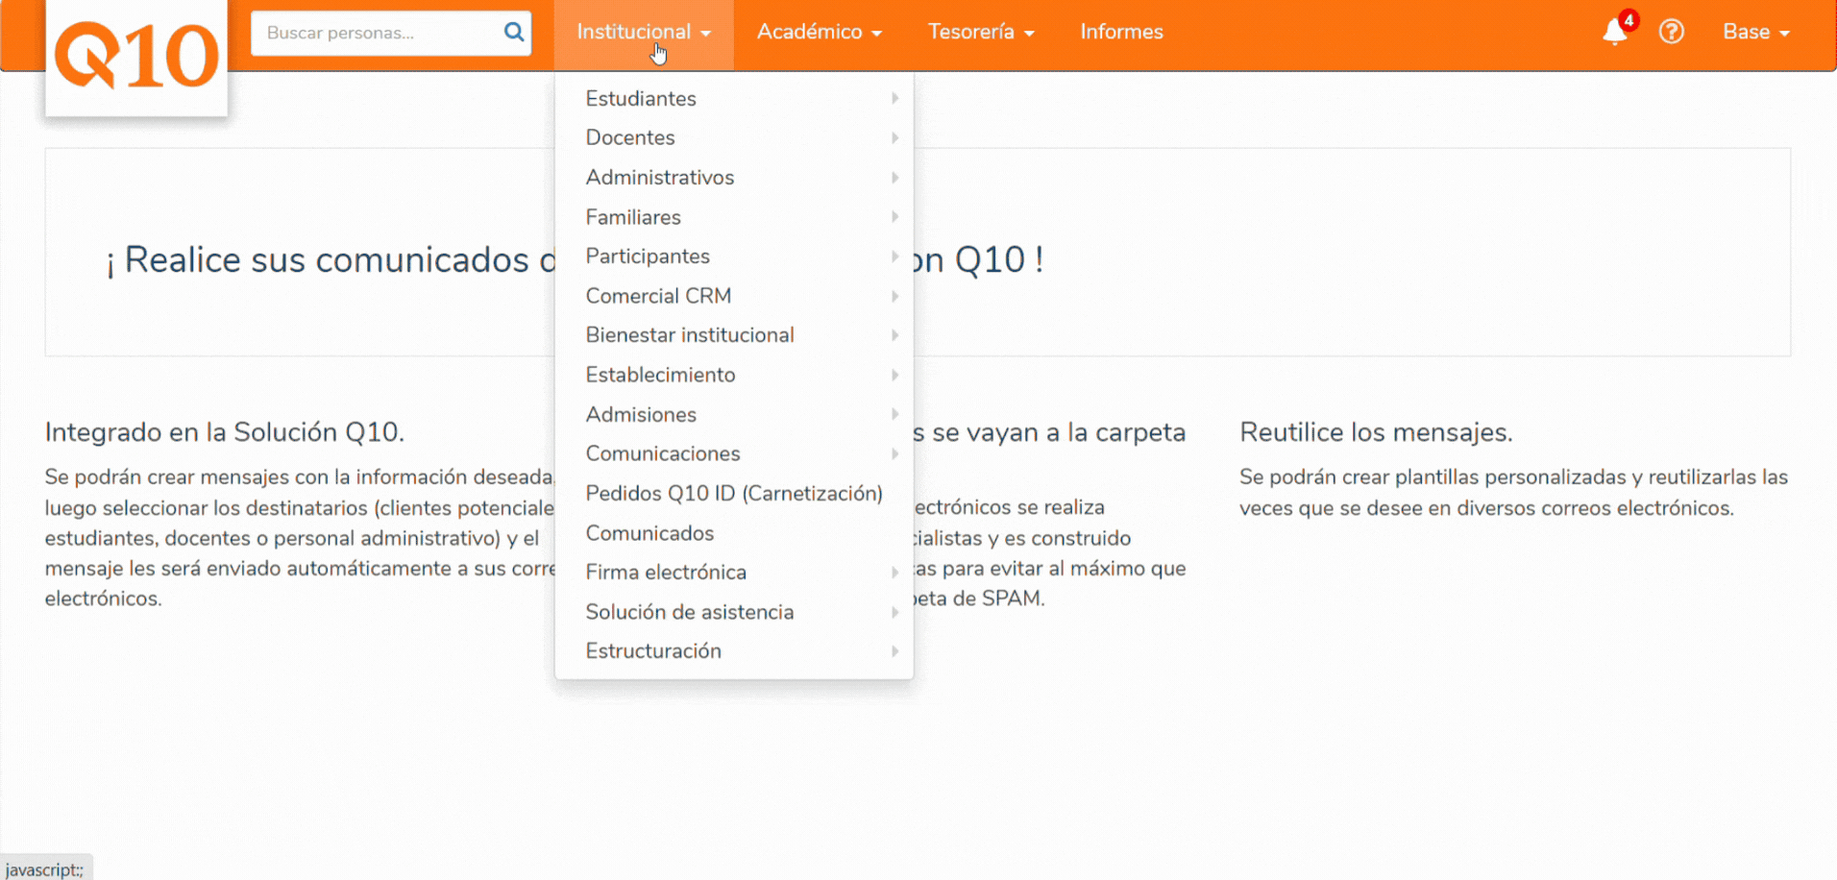The image size is (1837, 880).
Task: Select the Comunicados menu item
Action: coord(734,533)
